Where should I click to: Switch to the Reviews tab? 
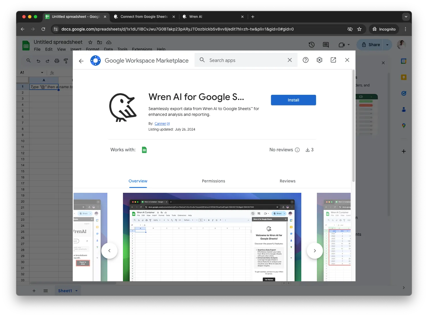[287, 181]
